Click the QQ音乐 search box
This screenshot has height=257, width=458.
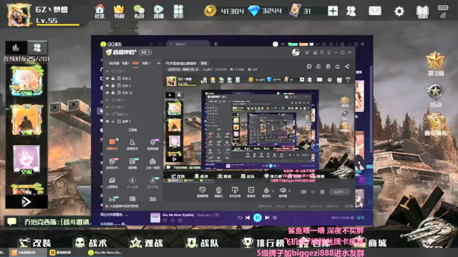click(188, 44)
